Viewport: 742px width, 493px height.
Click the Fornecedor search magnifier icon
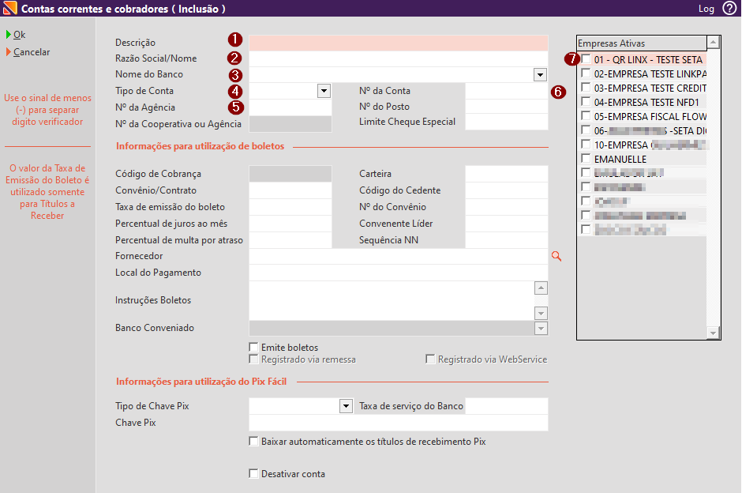(x=556, y=256)
